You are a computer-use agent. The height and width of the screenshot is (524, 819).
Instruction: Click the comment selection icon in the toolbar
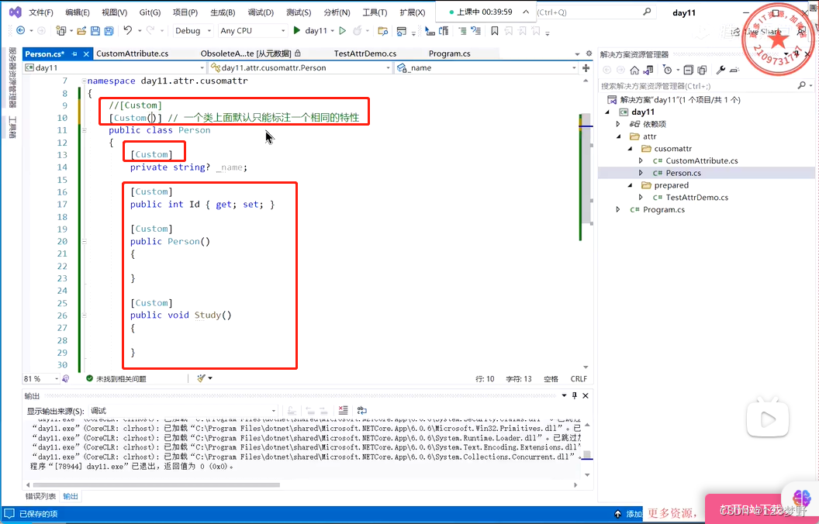[x=462, y=31]
